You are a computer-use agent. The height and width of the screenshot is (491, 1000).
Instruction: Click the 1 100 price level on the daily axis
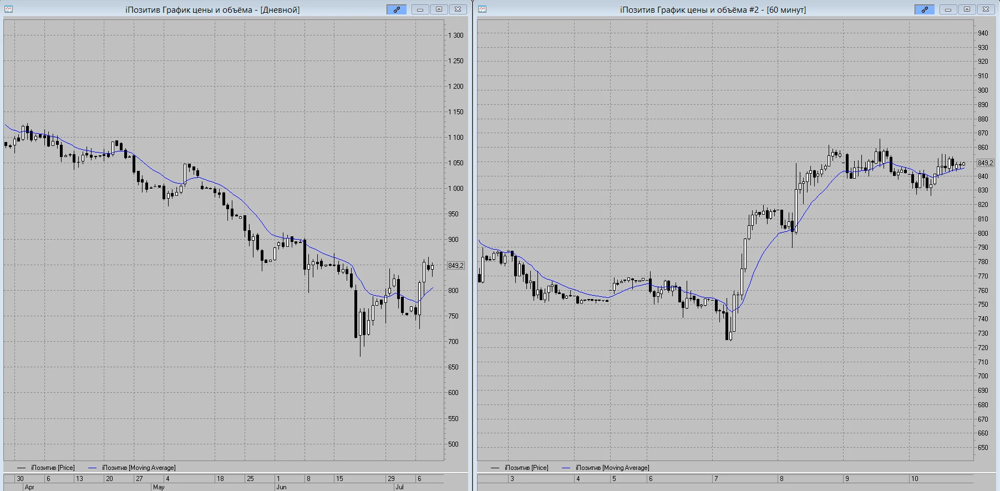(456, 138)
